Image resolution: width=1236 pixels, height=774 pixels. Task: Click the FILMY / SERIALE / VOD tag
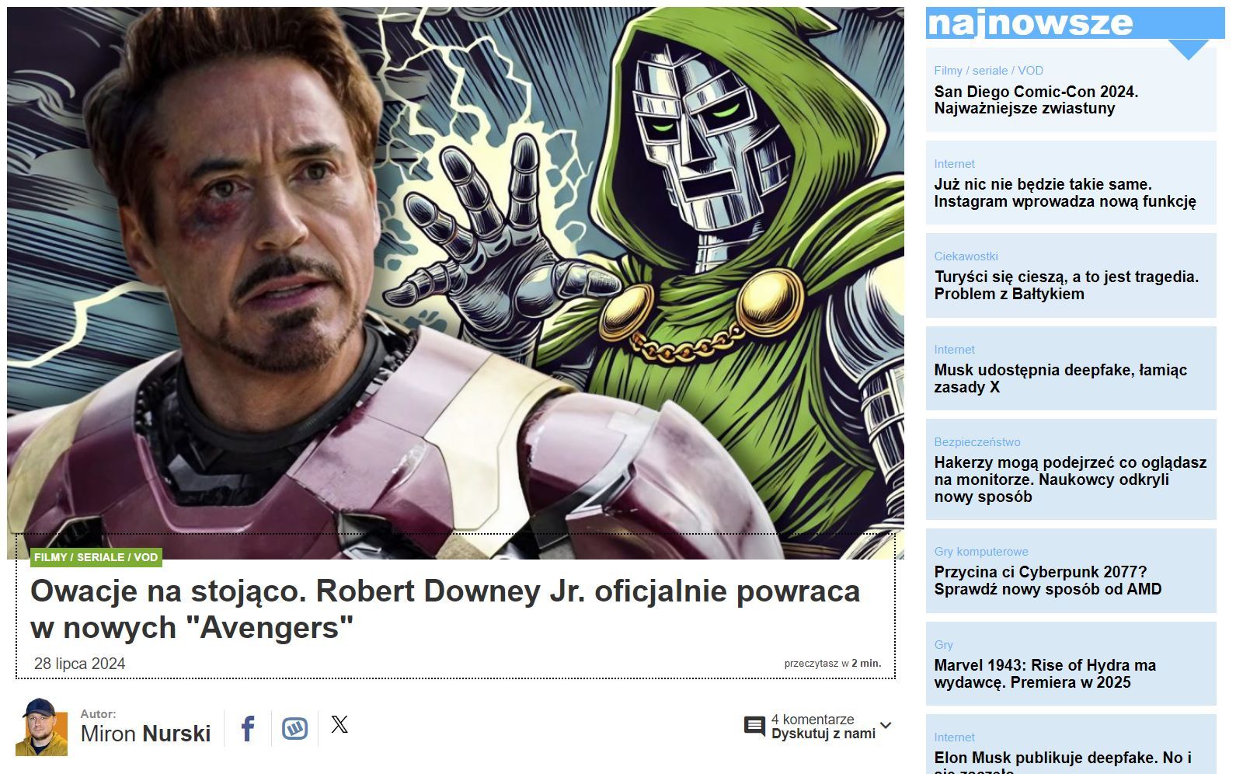pos(96,557)
